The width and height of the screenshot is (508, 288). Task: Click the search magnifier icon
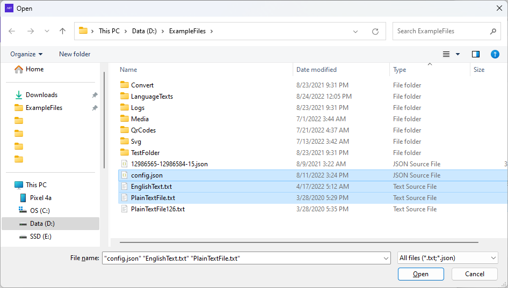tap(493, 32)
